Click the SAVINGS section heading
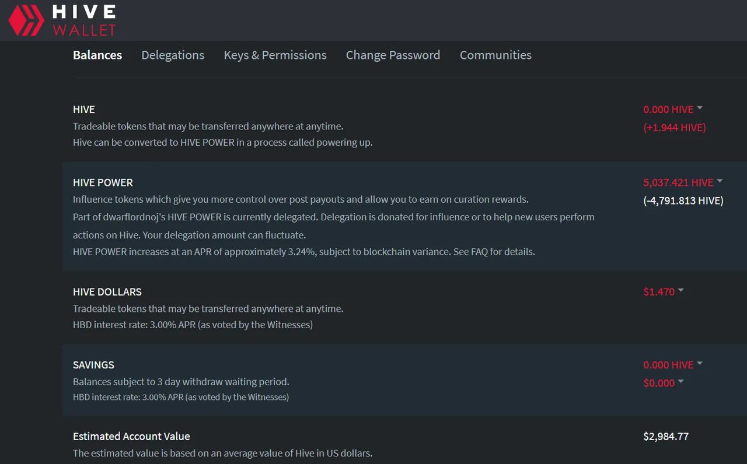747x464 pixels. [x=93, y=365]
